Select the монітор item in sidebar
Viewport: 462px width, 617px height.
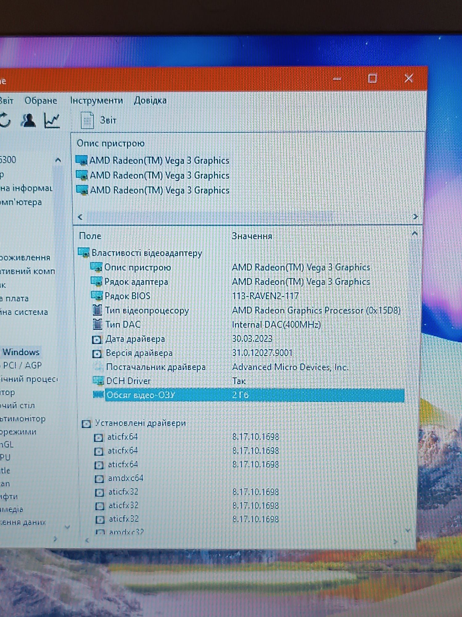pyautogui.click(x=23, y=419)
